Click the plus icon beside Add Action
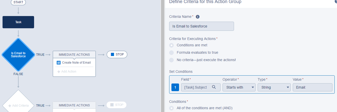The height and width of the screenshot is (112, 337). (x=59, y=72)
